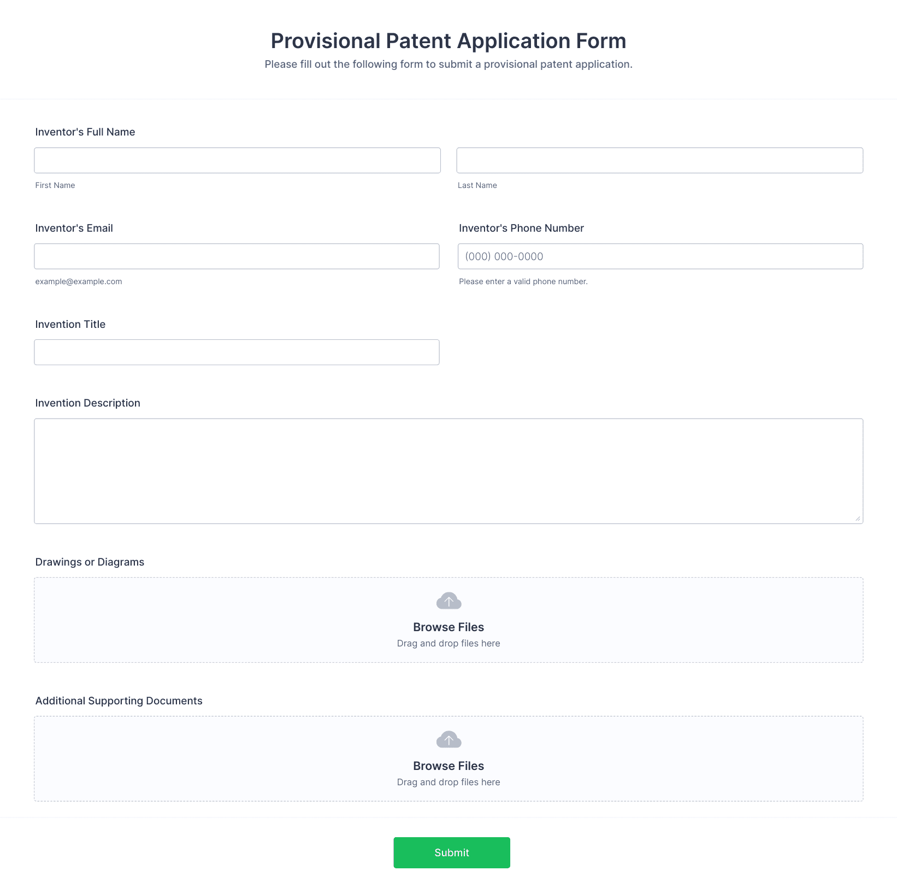Click the Inventor's Email label
The height and width of the screenshot is (894, 897).
pos(74,228)
